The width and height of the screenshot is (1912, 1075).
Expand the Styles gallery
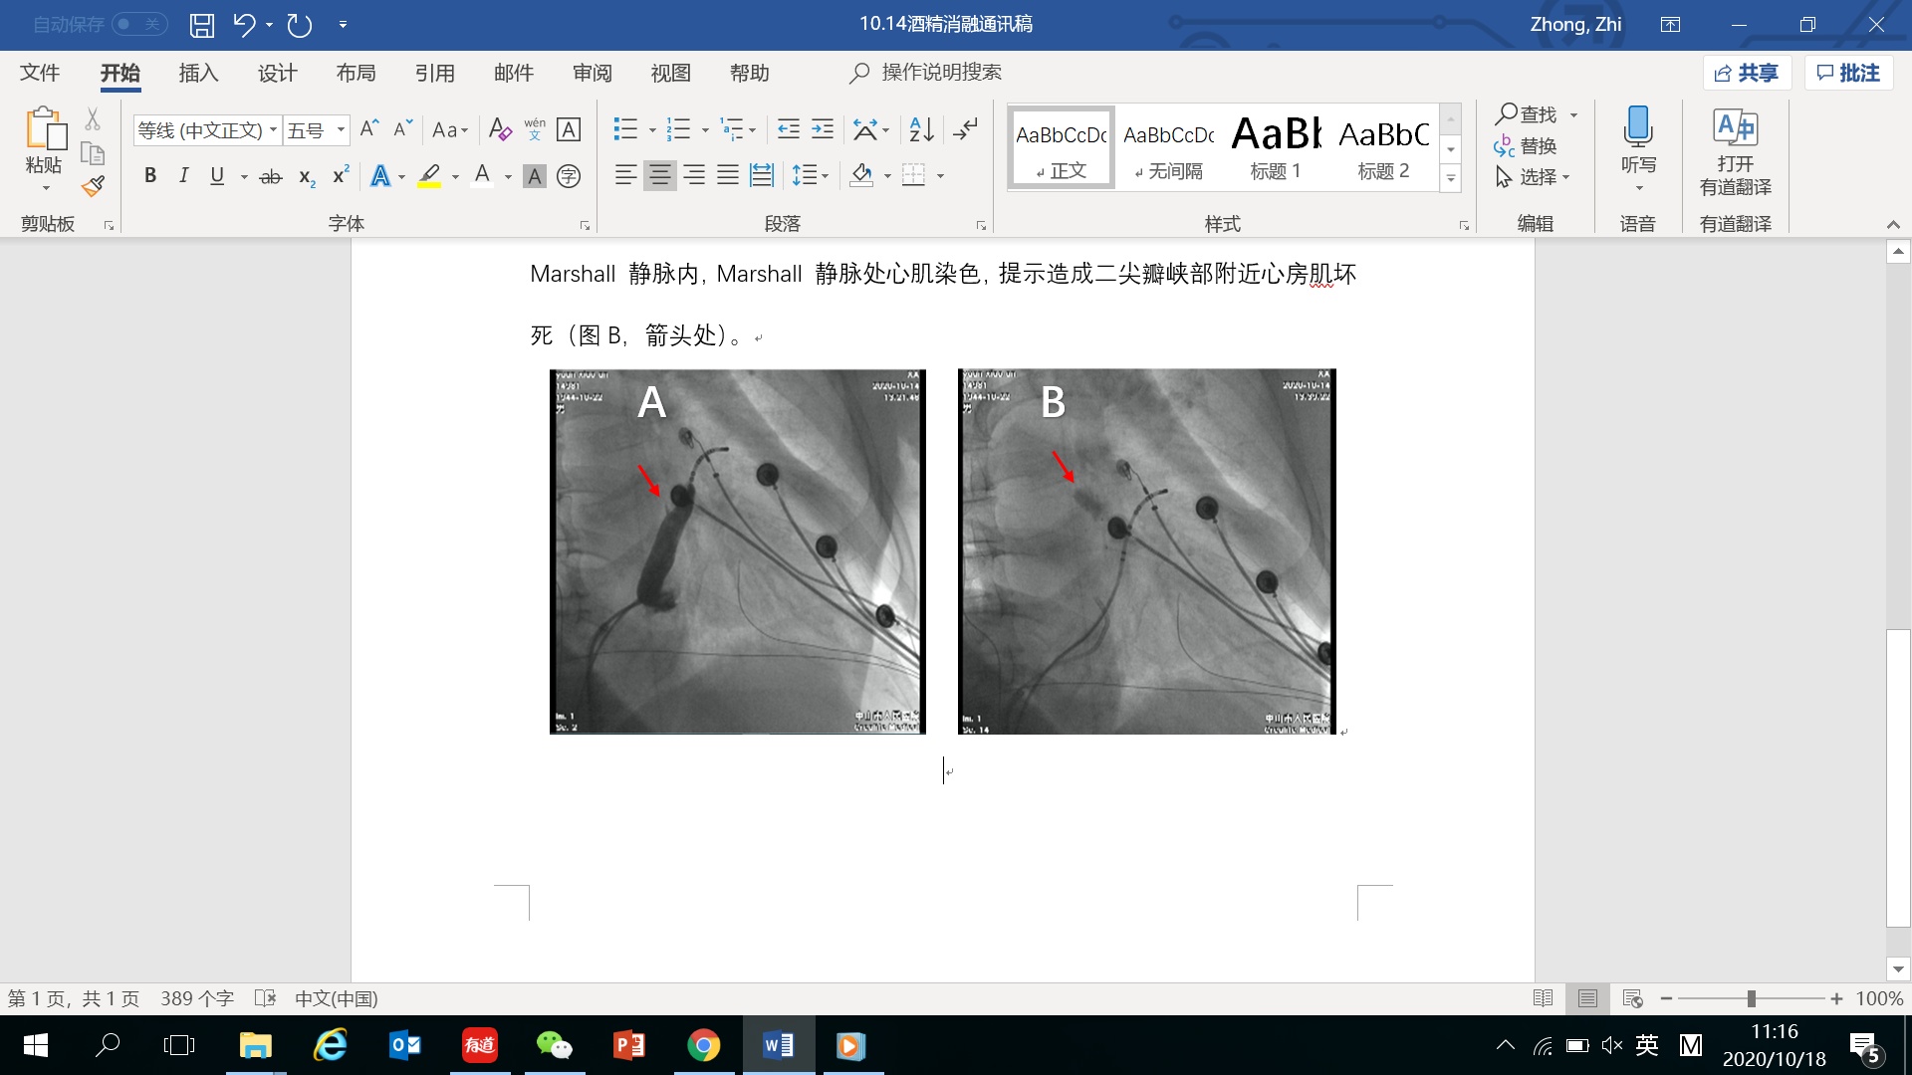coord(1451,179)
